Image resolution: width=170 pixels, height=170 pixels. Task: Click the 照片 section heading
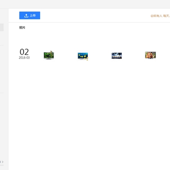tap(22, 27)
